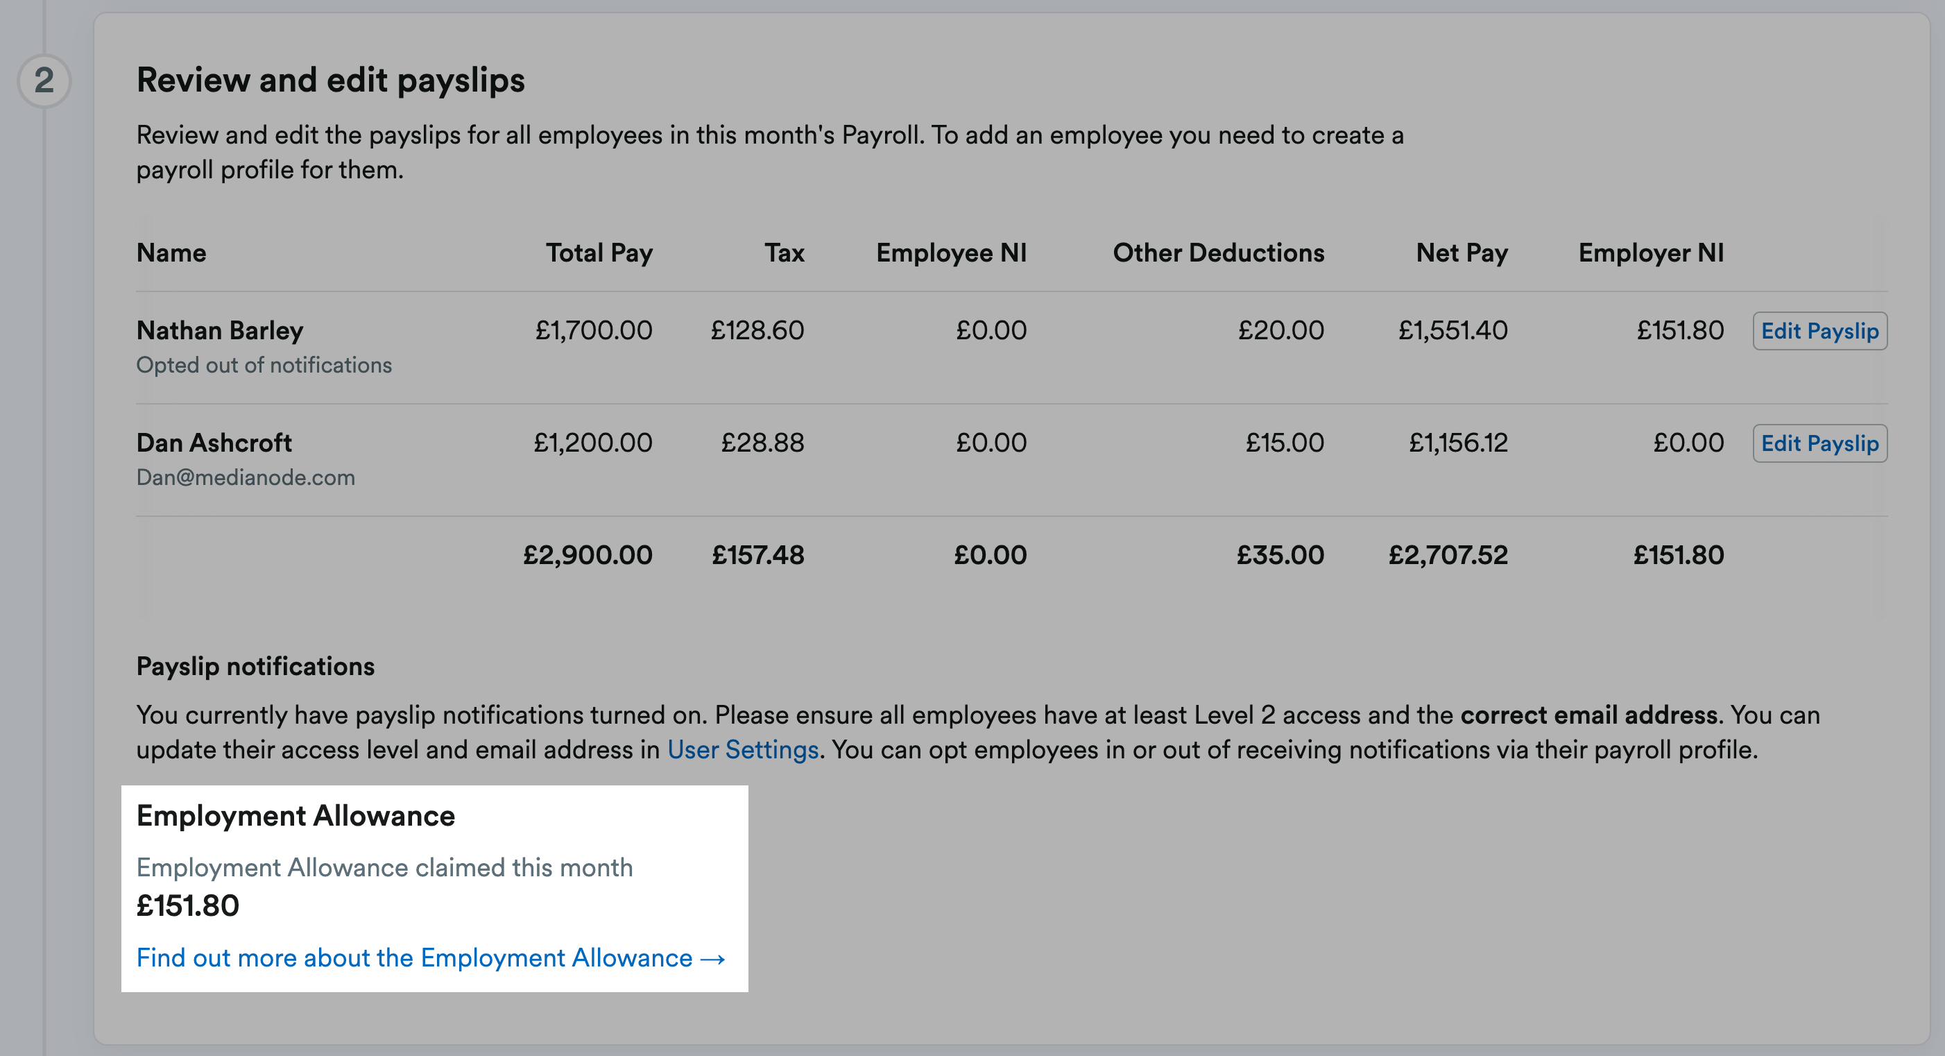Click the Payslip notifications heading
Screen dimensions: 1945x1056
coord(255,667)
